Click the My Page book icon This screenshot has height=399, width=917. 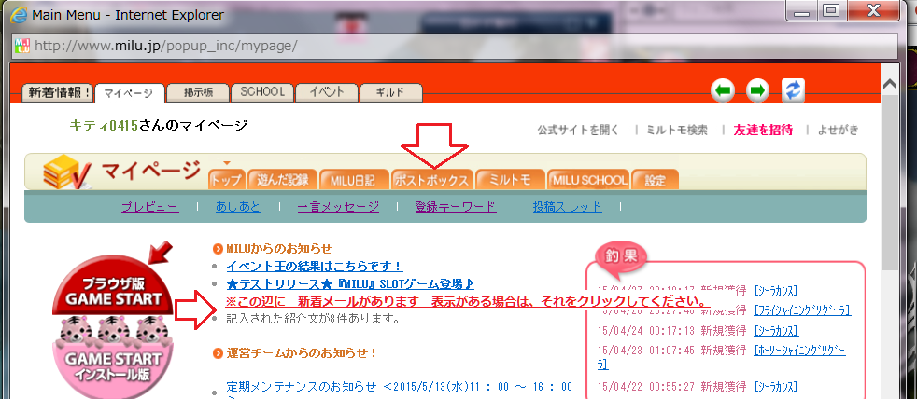(x=67, y=172)
